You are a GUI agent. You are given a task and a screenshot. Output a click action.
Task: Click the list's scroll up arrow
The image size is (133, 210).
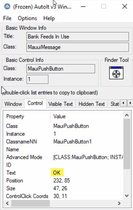coord(127,115)
